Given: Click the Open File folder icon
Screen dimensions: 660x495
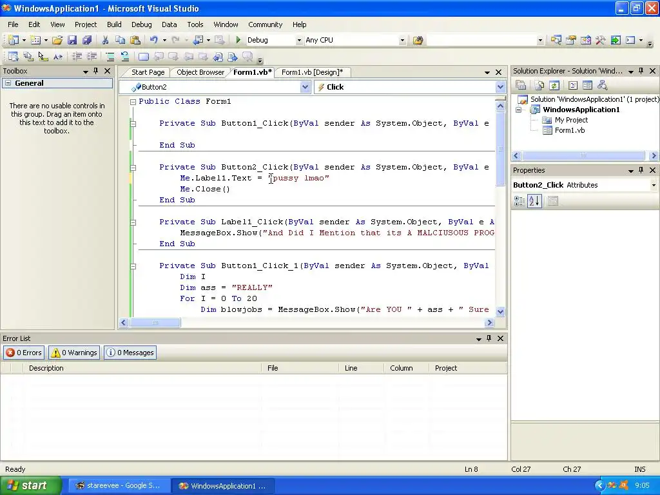Looking at the screenshot, I should pos(57,40).
